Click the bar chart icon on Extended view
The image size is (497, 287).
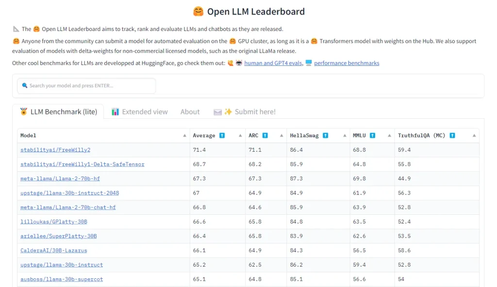point(116,112)
